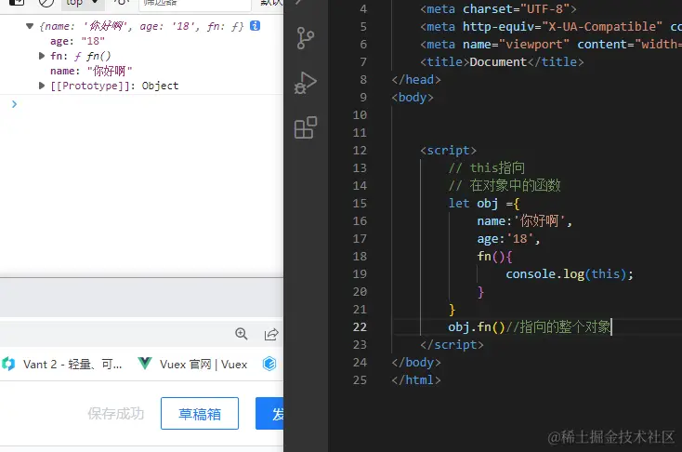Click the meta name="viewport" line
Image resolution: width=682 pixels, height=452 pixels.
551,44
